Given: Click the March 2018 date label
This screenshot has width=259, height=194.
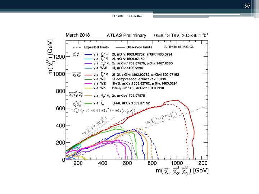Looking at the screenshot, I should 78,35.
